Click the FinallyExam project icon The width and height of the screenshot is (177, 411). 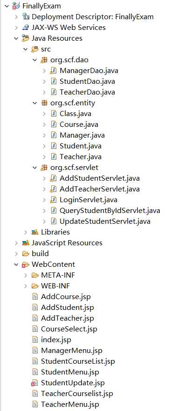coord(16,6)
